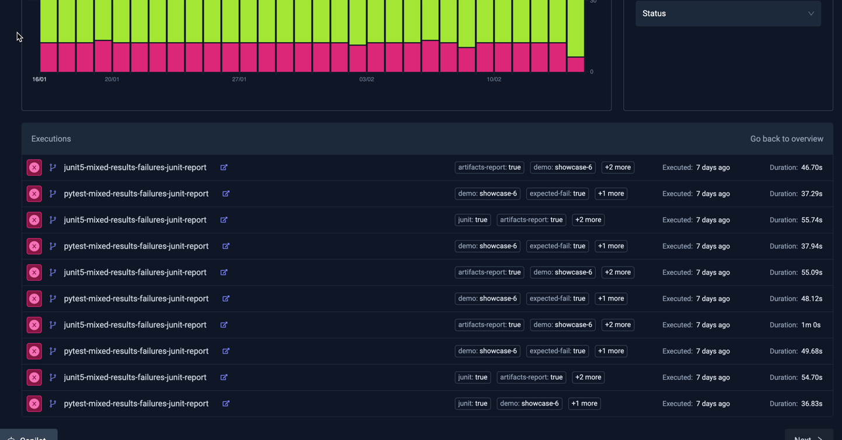The image size is (842, 440).
Task: Expand '+2 more' tags on 46.70s row
Action: [x=617, y=167]
